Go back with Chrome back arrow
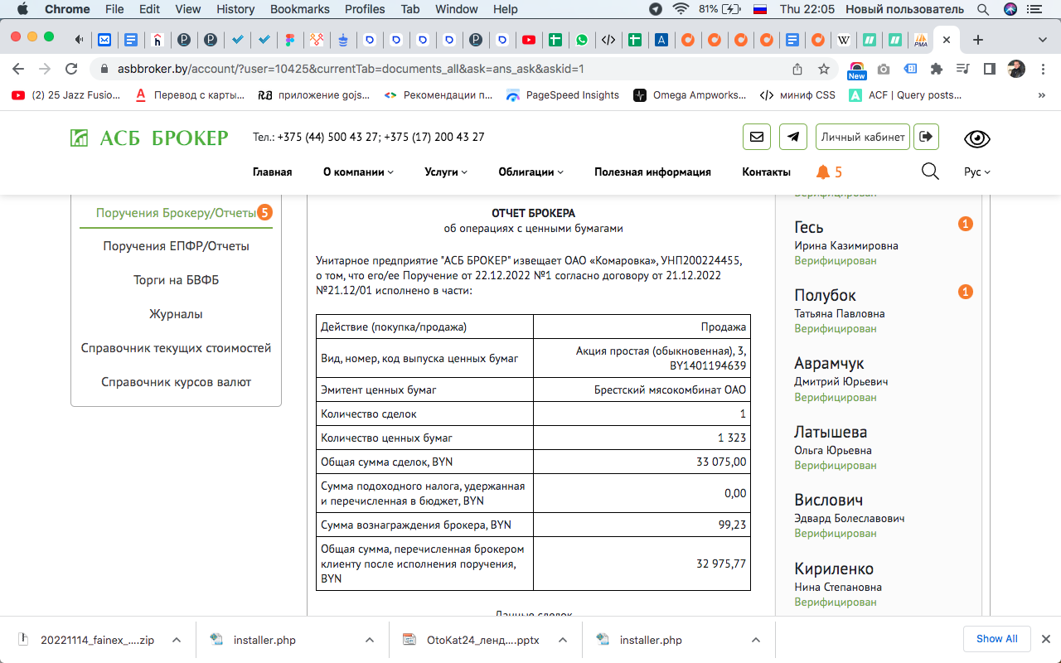The height and width of the screenshot is (663, 1061). pos(18,69)
